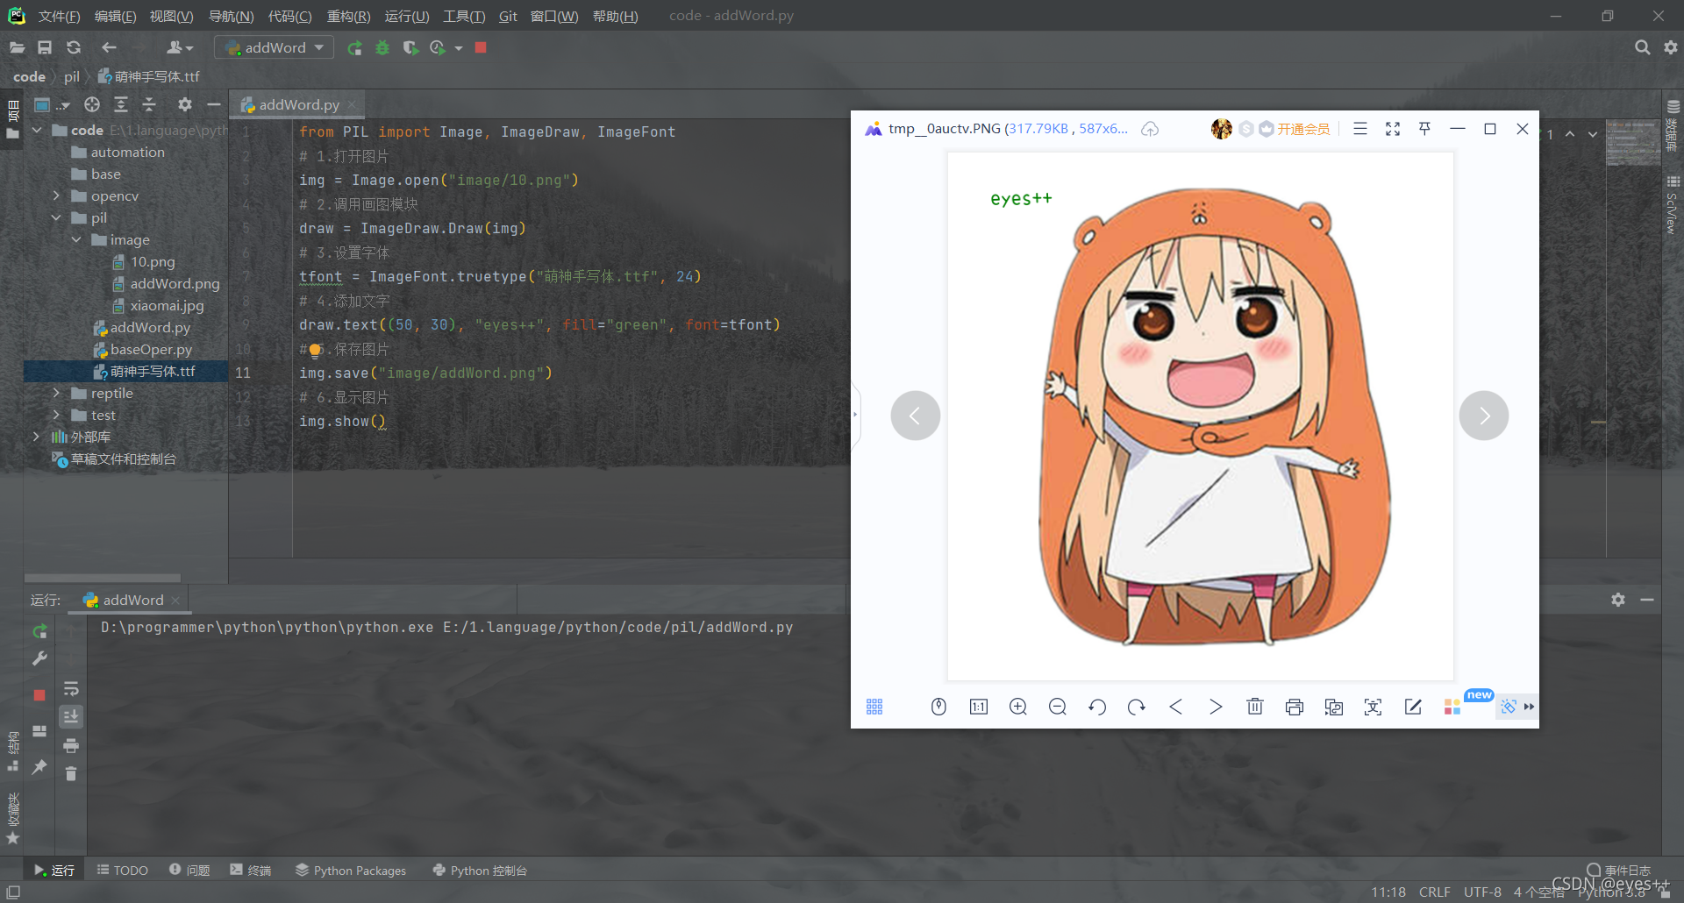Viewport: 1684px width, 903px height.
Task: Open the Git menu
Action: (x=508, y=16)
